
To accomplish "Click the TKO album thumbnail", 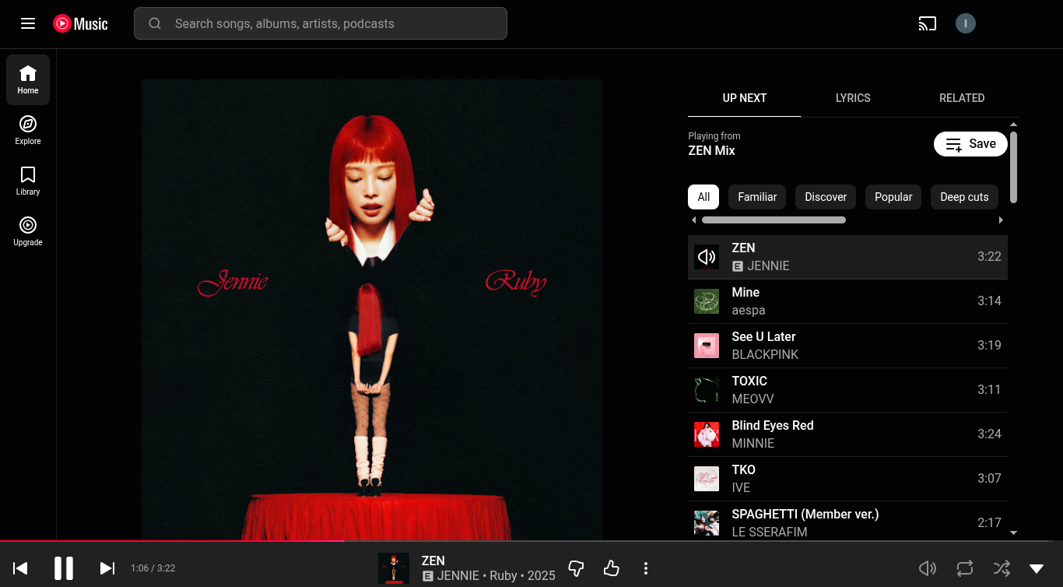I will (707, 479).
